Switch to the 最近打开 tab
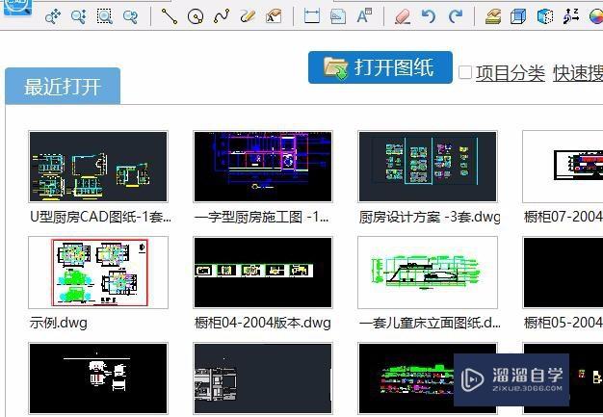The width and height of the screenshot is (603, 417). [63, 86]
